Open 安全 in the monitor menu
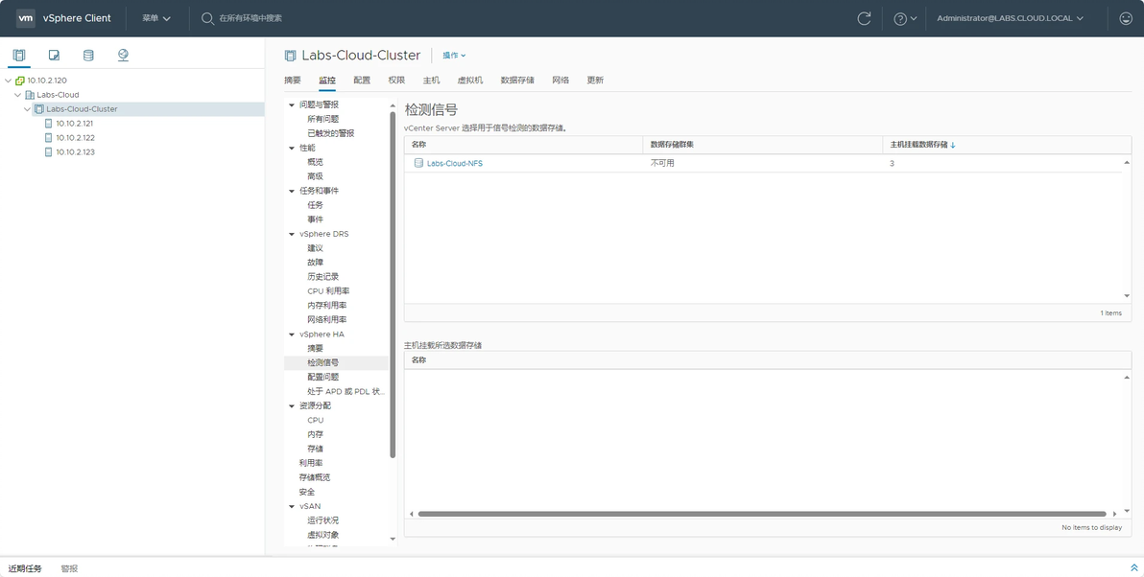Viewport: 1144px width, 577px height. [x=307, y=493]
